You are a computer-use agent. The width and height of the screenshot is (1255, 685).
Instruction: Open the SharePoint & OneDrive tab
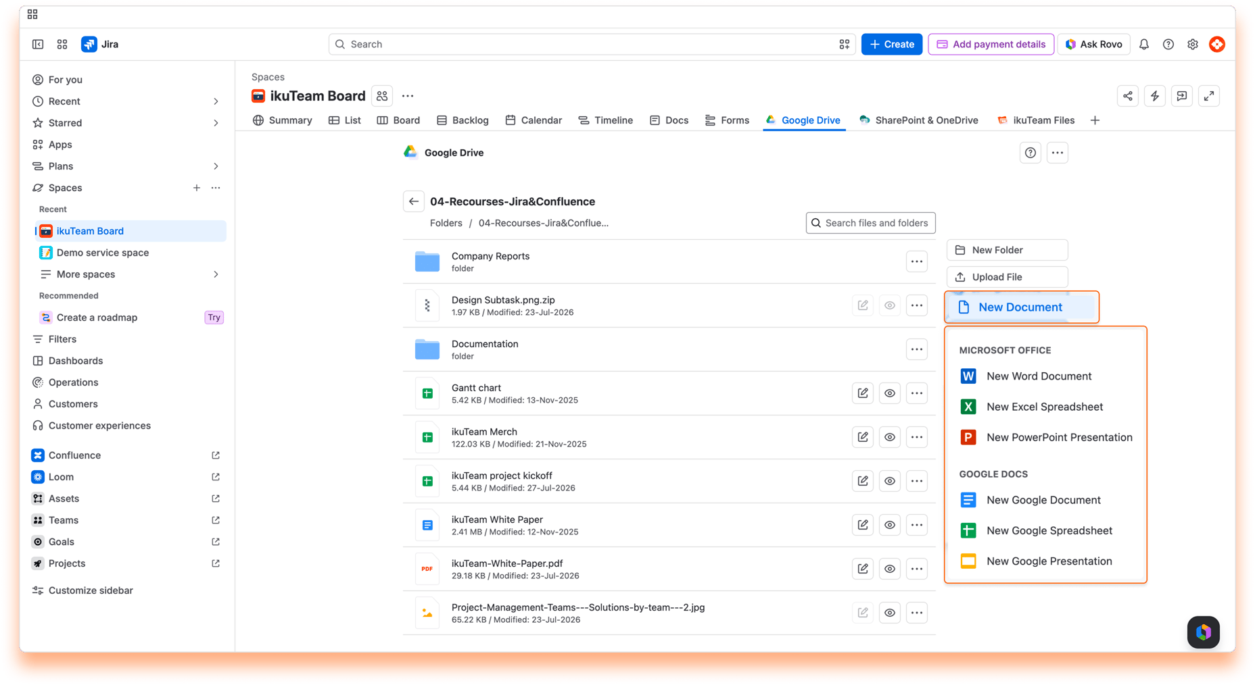click(x=919, y=120)
